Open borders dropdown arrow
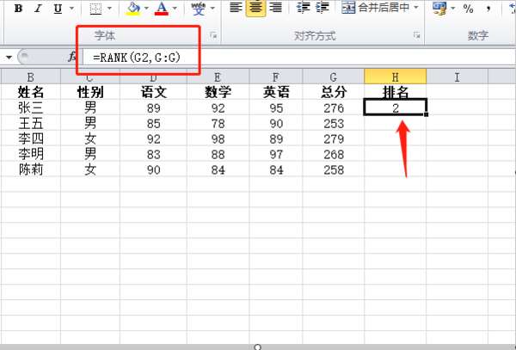 click(109, 9)
